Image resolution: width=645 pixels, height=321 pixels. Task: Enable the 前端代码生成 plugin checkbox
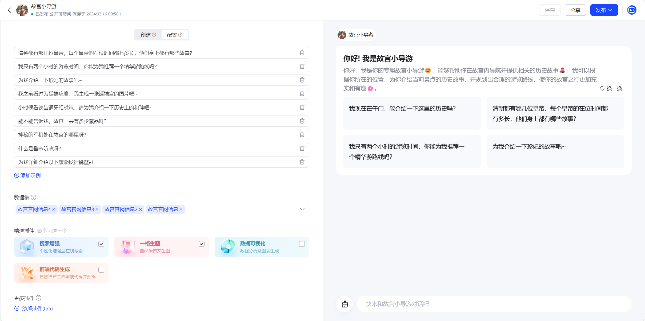(101, 270)
